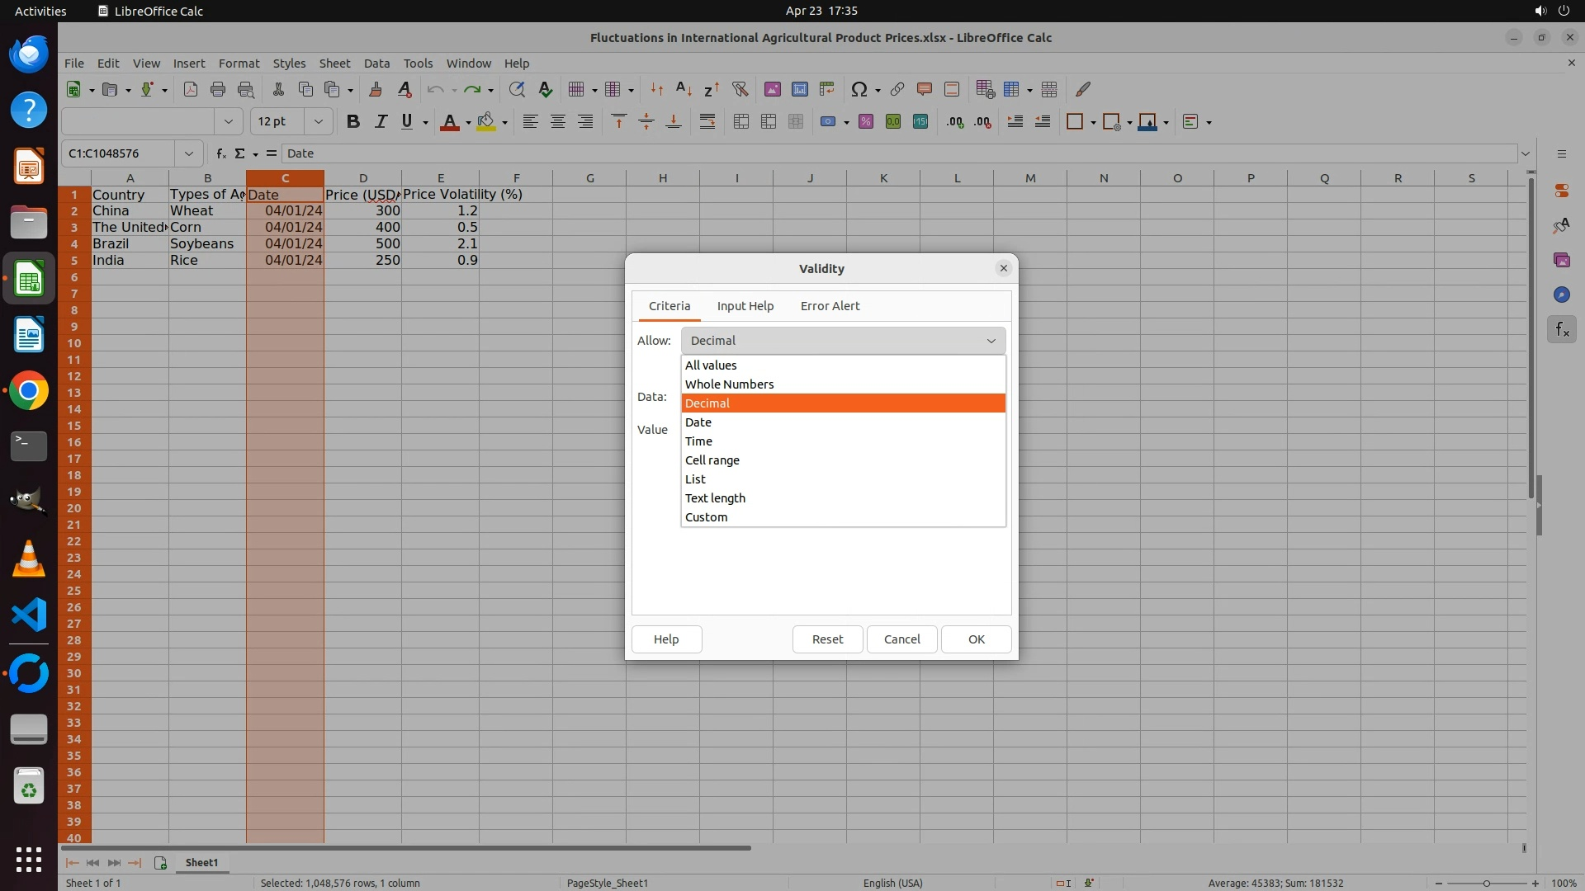Viewport: 1585px width, 891px height.
Task: Expand the font size dropdown
Action: [318, 121]
